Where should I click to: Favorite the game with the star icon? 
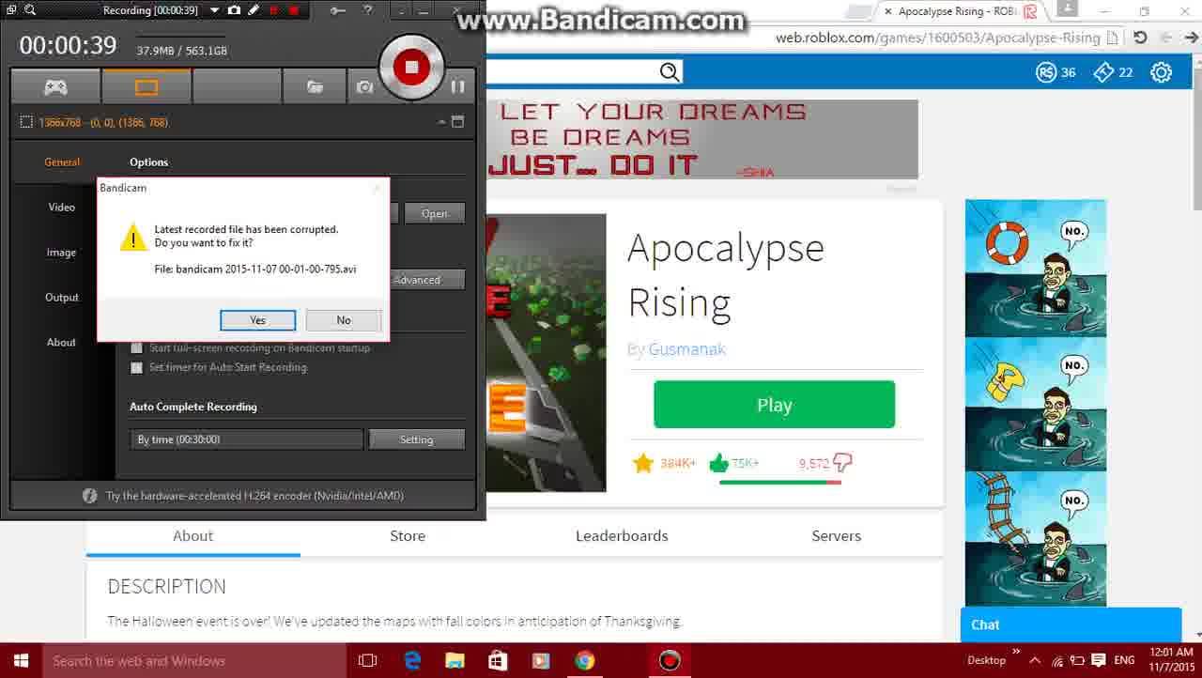[643, 463]
